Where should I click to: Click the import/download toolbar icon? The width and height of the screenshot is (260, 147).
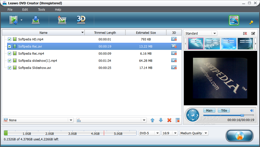pos(36,20)
